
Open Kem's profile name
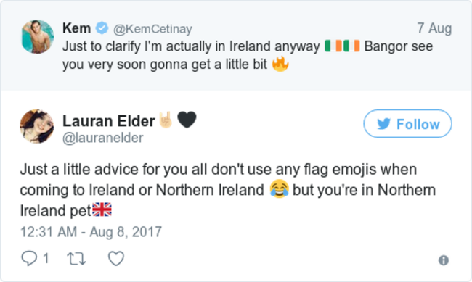[x=76, y=28]
